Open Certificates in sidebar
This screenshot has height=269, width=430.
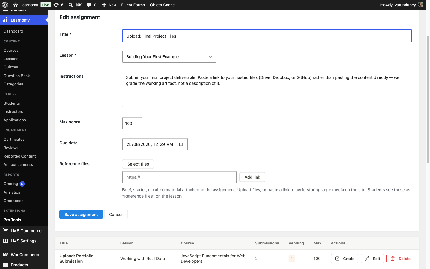coord(14,139)
